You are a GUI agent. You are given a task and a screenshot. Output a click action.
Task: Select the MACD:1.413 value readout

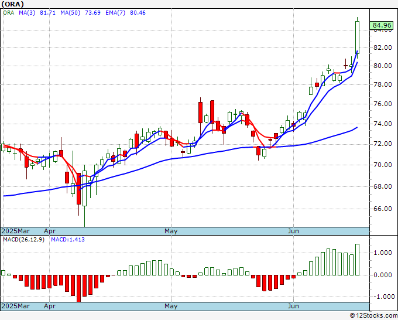pos(68,240)
